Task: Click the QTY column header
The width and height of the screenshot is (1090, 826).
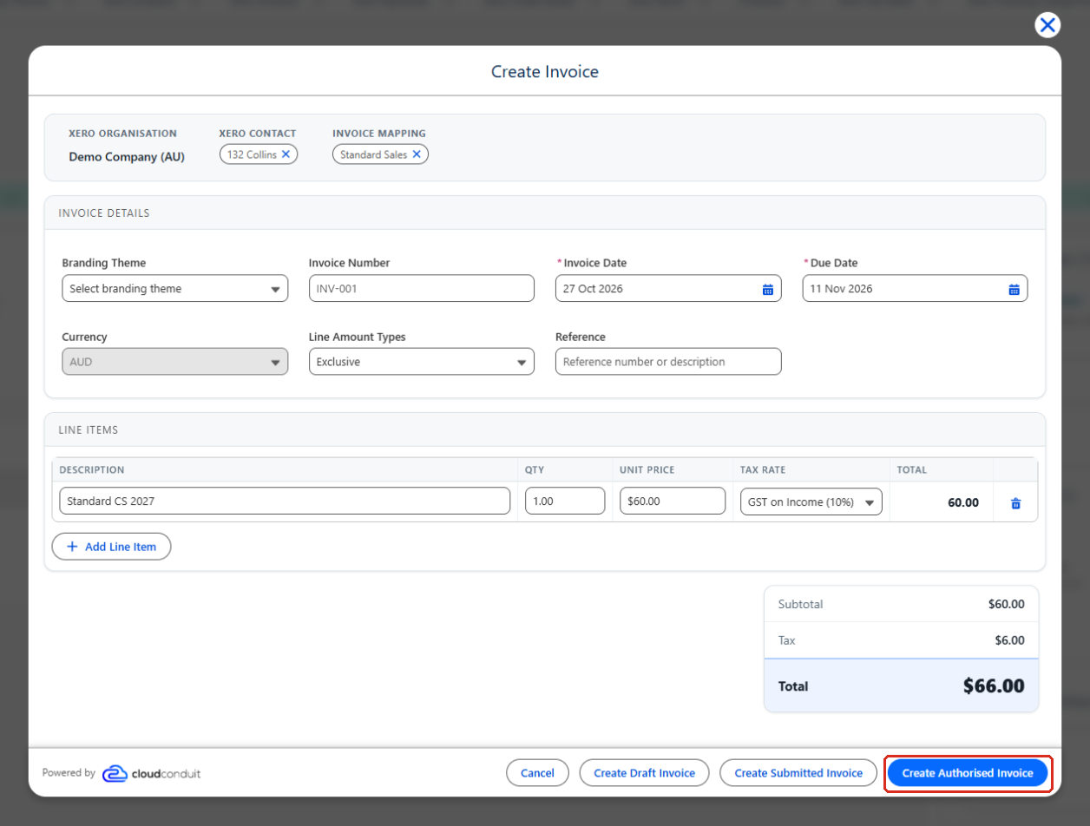Action: point(534,470)
